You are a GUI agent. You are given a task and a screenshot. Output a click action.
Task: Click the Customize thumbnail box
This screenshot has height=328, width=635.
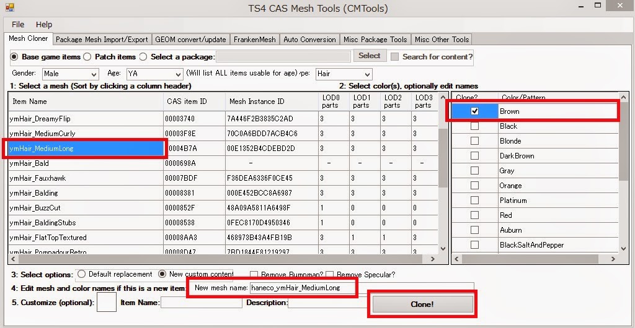coord(107,302)
